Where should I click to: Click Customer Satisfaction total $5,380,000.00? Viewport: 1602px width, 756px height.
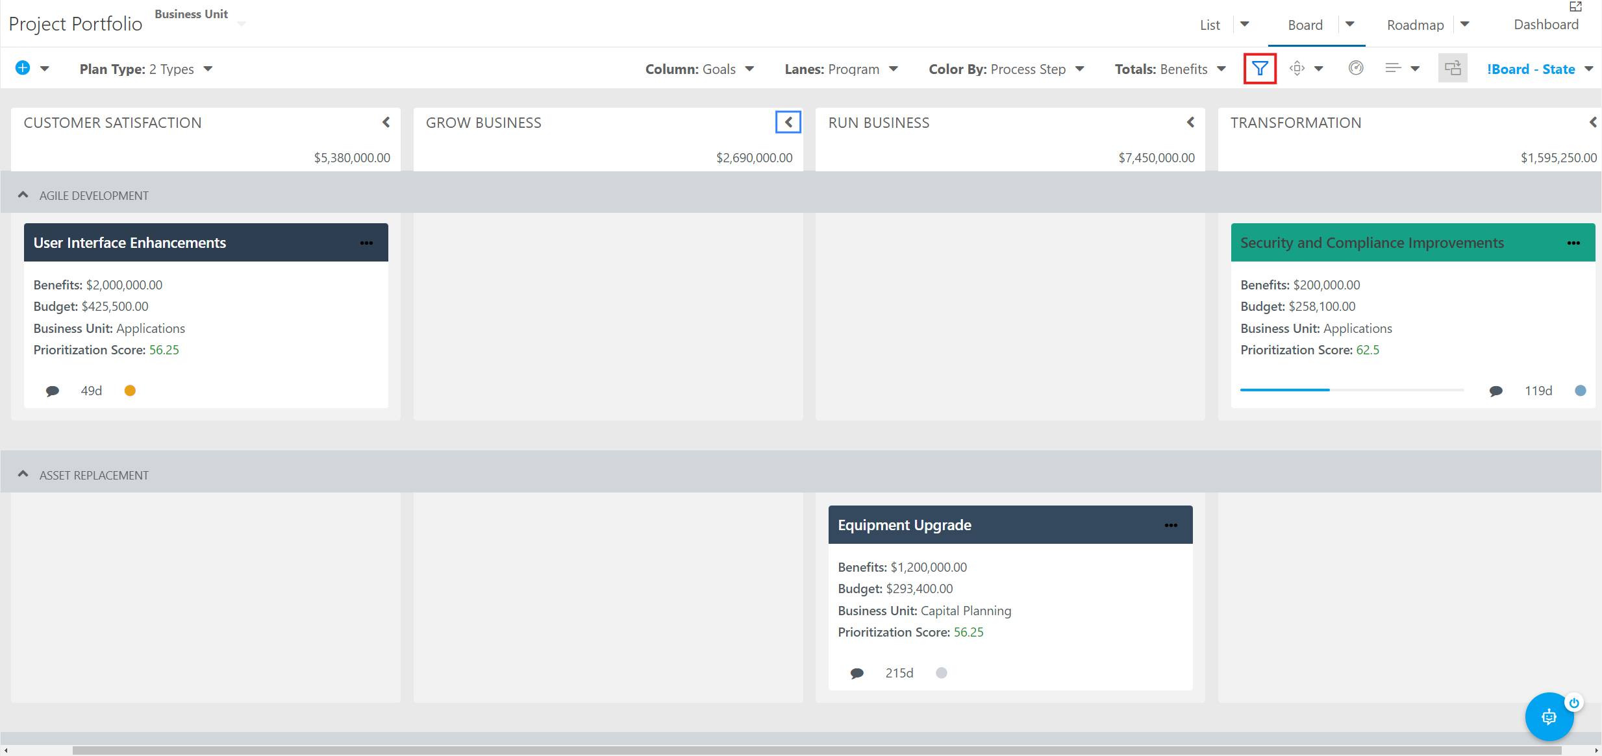click(x=352, y=158)
